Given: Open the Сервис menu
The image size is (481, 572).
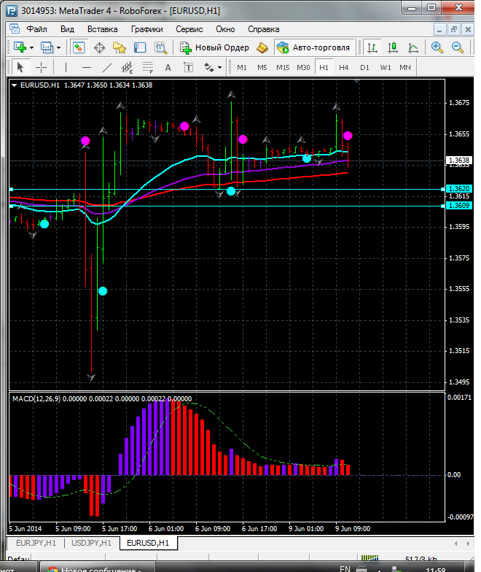Looking at the screenshot, I should click(x=189, y=29).
